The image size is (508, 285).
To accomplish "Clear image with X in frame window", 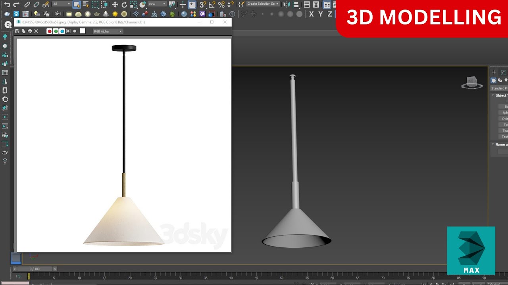I will (x=36, y=31).
